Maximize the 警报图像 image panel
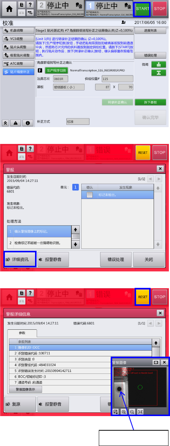The height and width of the screenshot is (446, 170). 156,362
